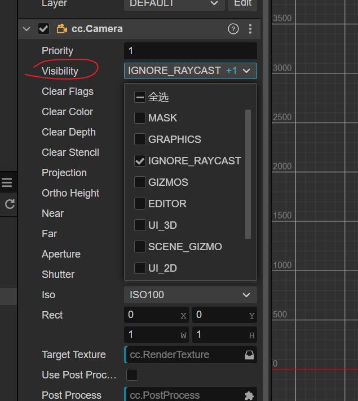Image resolution: width=358 pixels, height=401 pixels.
Task: Check the EDITOR visibility layer
Action: click(x=140, y=204)
